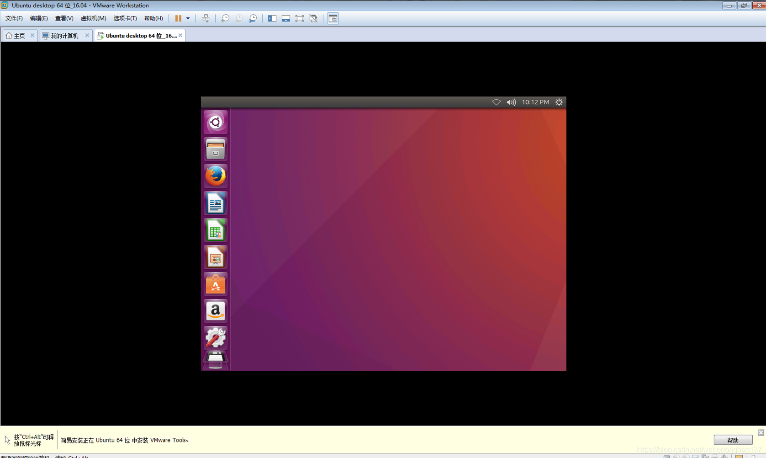The width and height of the screenshot is (766, 458).
Task: Open the Amazon launcher icon
Action: coord(216,311)
